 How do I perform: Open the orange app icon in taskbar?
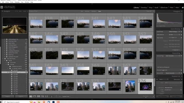pyautogui.click(x=58, y=102)
